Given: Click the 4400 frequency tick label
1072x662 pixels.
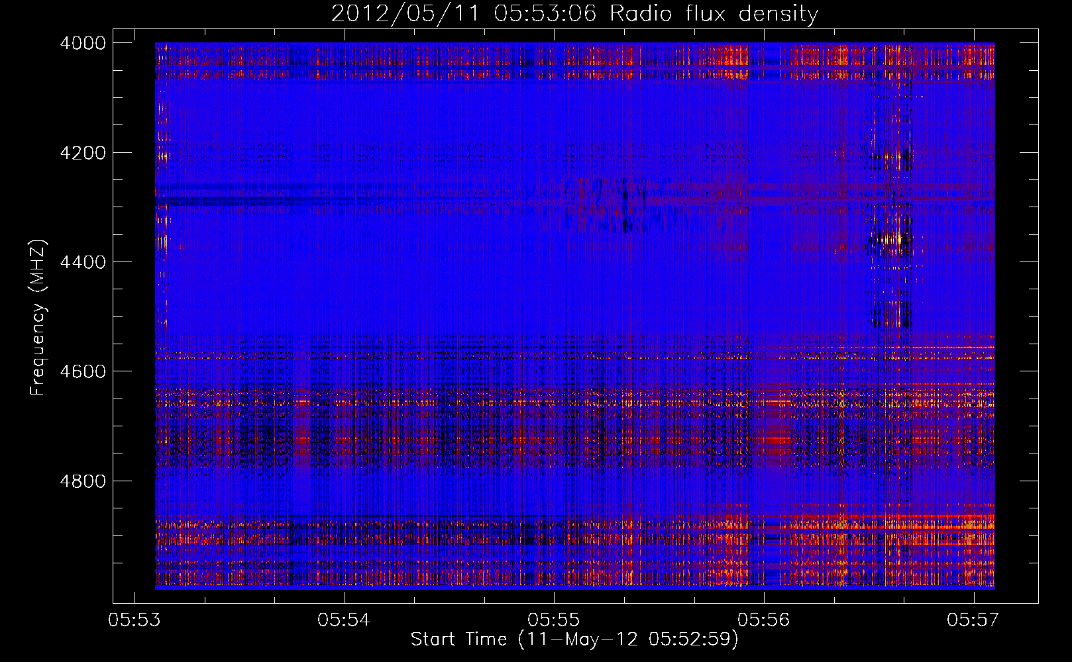Looking at the screenshot, I should click(x=83, y=262).
